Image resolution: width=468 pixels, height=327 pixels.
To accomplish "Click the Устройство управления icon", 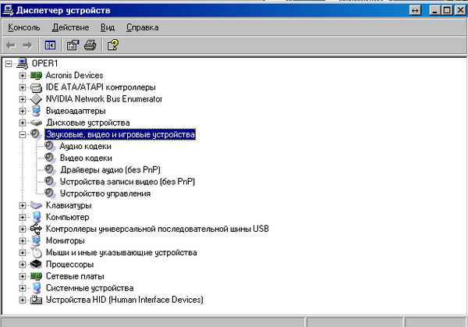I will tap(50, 194).
